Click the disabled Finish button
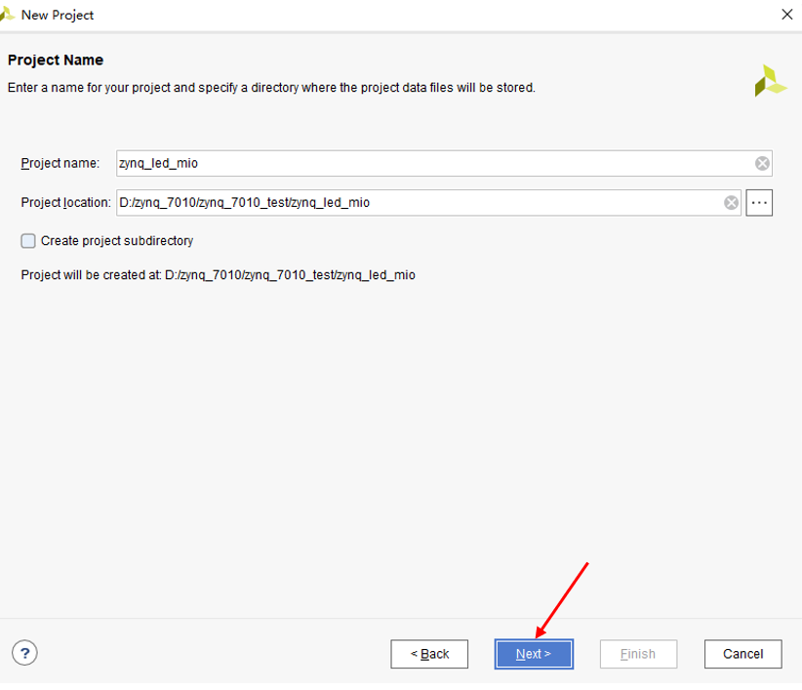 coord(638,654)
